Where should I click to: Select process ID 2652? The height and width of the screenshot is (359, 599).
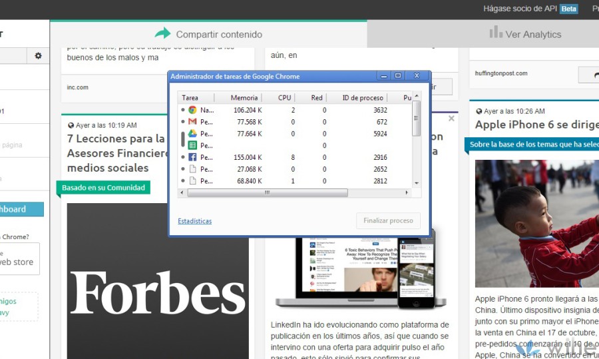[380, 169]
